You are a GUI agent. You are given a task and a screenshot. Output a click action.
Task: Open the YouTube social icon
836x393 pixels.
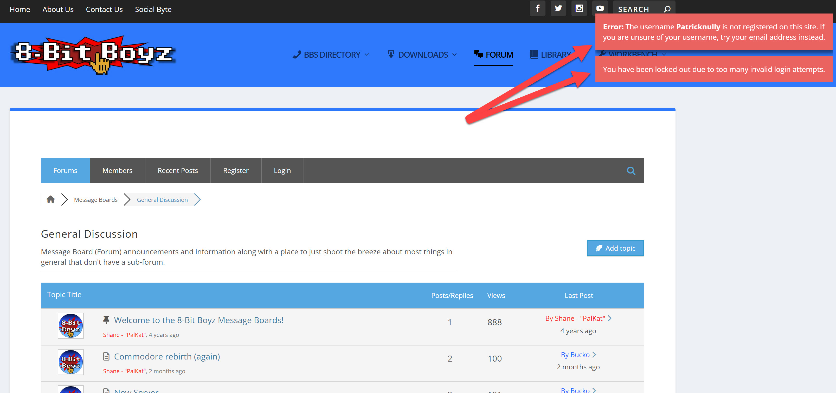600,8
